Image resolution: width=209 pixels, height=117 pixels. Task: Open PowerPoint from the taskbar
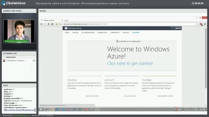tap(86, 109)
